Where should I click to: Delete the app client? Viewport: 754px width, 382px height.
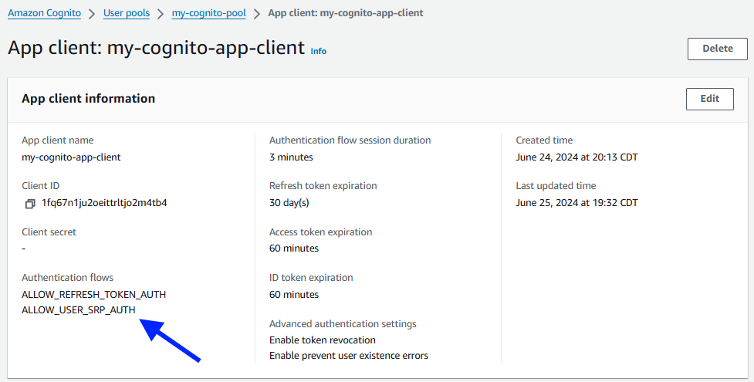pos(718,49)
